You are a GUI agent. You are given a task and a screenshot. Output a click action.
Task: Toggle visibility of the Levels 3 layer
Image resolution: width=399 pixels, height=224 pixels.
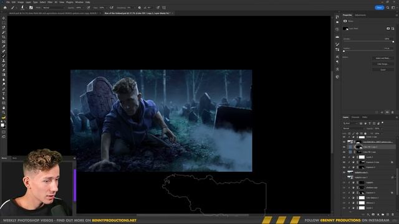(x=344, y=157)
